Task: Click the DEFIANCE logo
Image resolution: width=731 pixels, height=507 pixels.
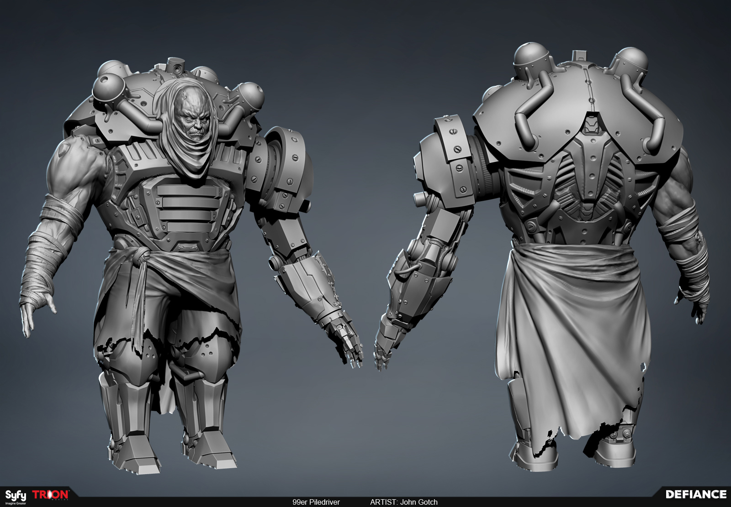Action: pyautogui.click(x=696, y=494)
